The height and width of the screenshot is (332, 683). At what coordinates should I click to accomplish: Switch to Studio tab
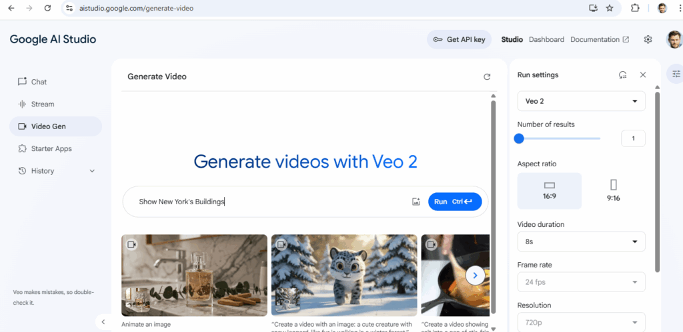(512, 39)
